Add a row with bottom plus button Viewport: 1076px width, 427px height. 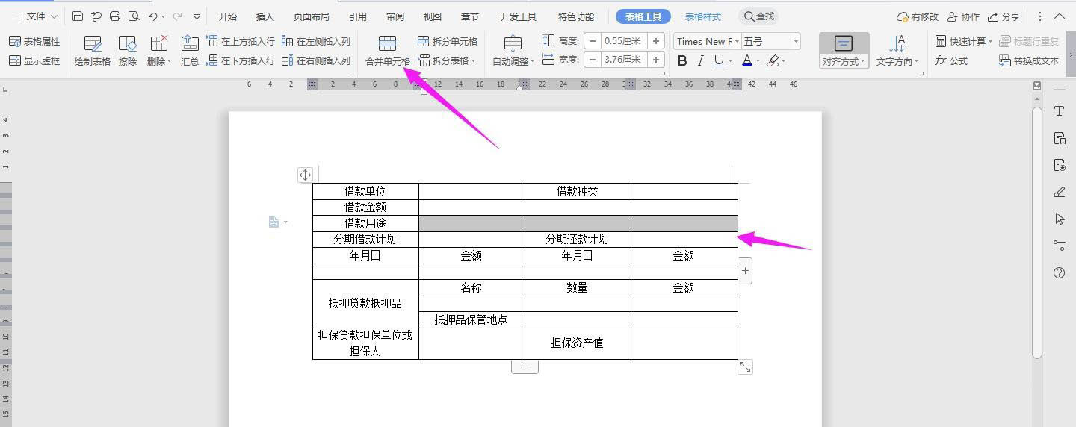pos(525,367)
